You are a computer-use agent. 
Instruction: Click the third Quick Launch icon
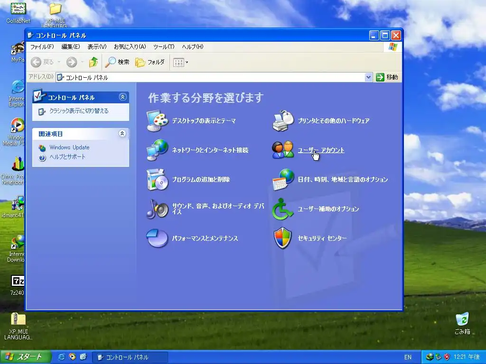click(83, 357)
